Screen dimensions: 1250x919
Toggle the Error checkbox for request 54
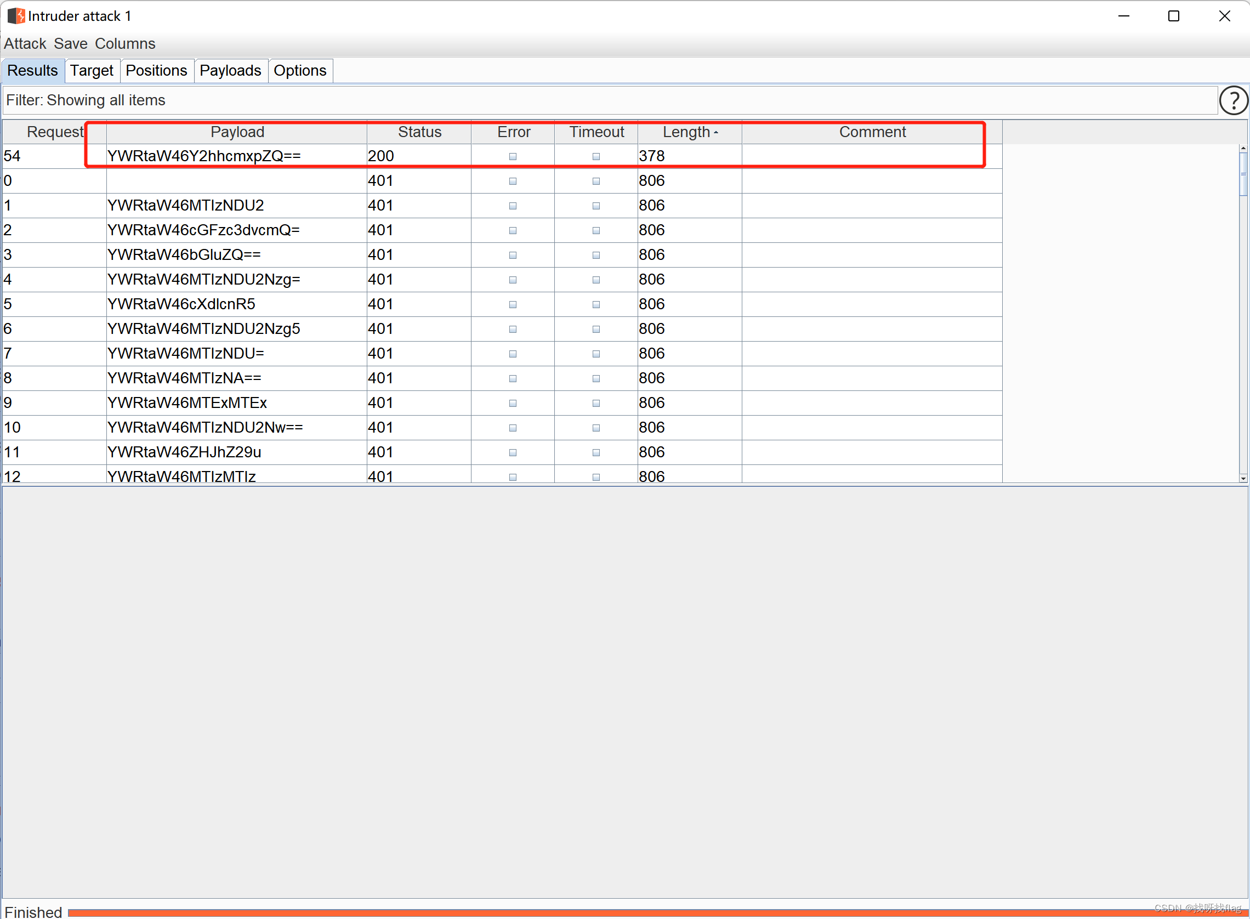pos(513,156)
